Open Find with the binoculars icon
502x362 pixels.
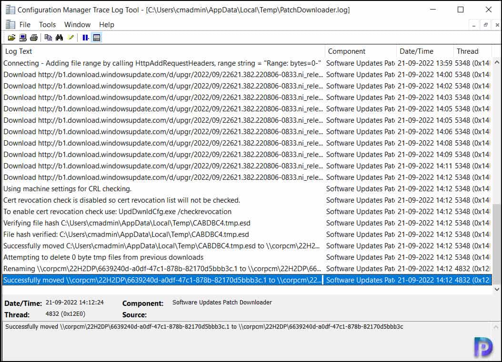click(x=59, y=38)
